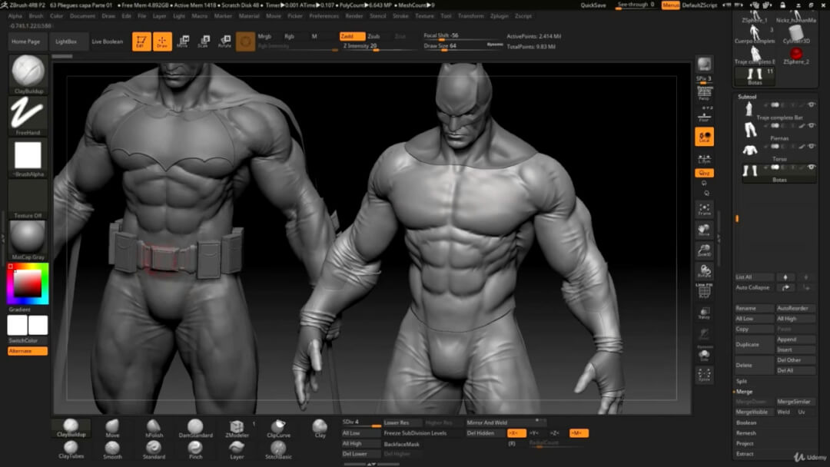Pick the DamStandard brush

click(x=195, y=428)
